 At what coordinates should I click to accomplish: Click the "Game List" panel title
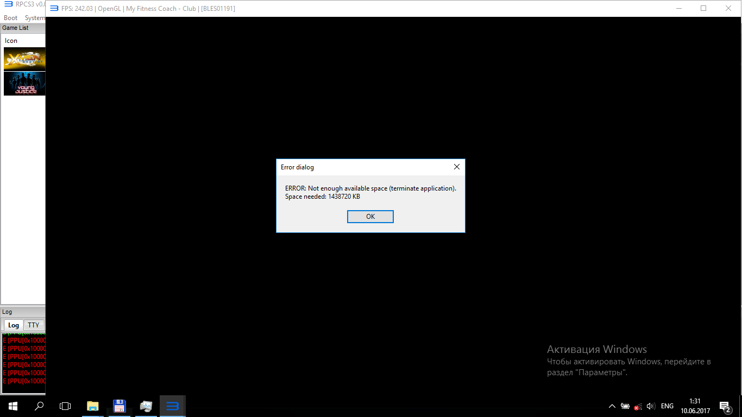[15, 28]
